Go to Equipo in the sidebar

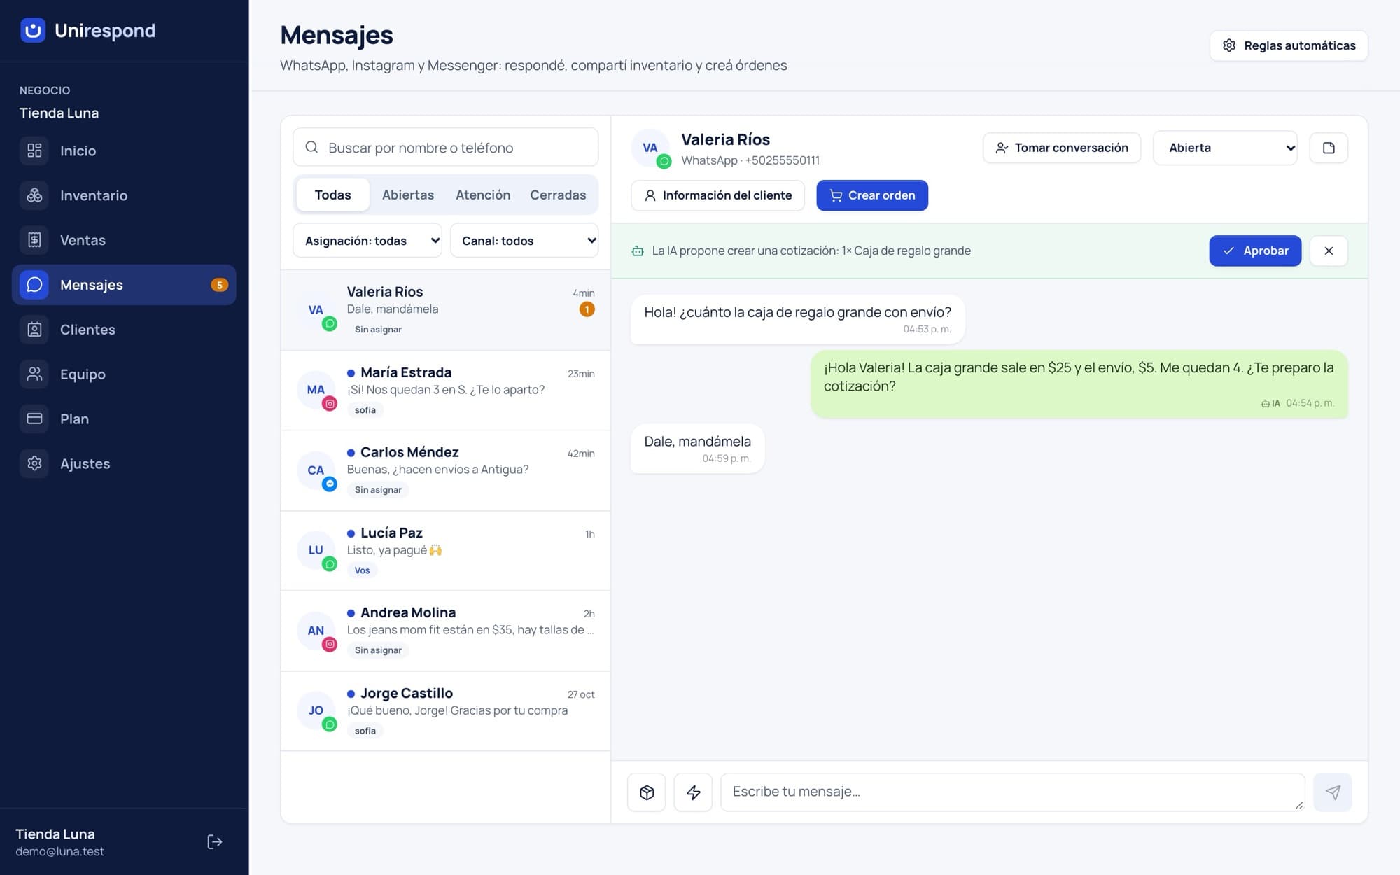pos(124,374)
